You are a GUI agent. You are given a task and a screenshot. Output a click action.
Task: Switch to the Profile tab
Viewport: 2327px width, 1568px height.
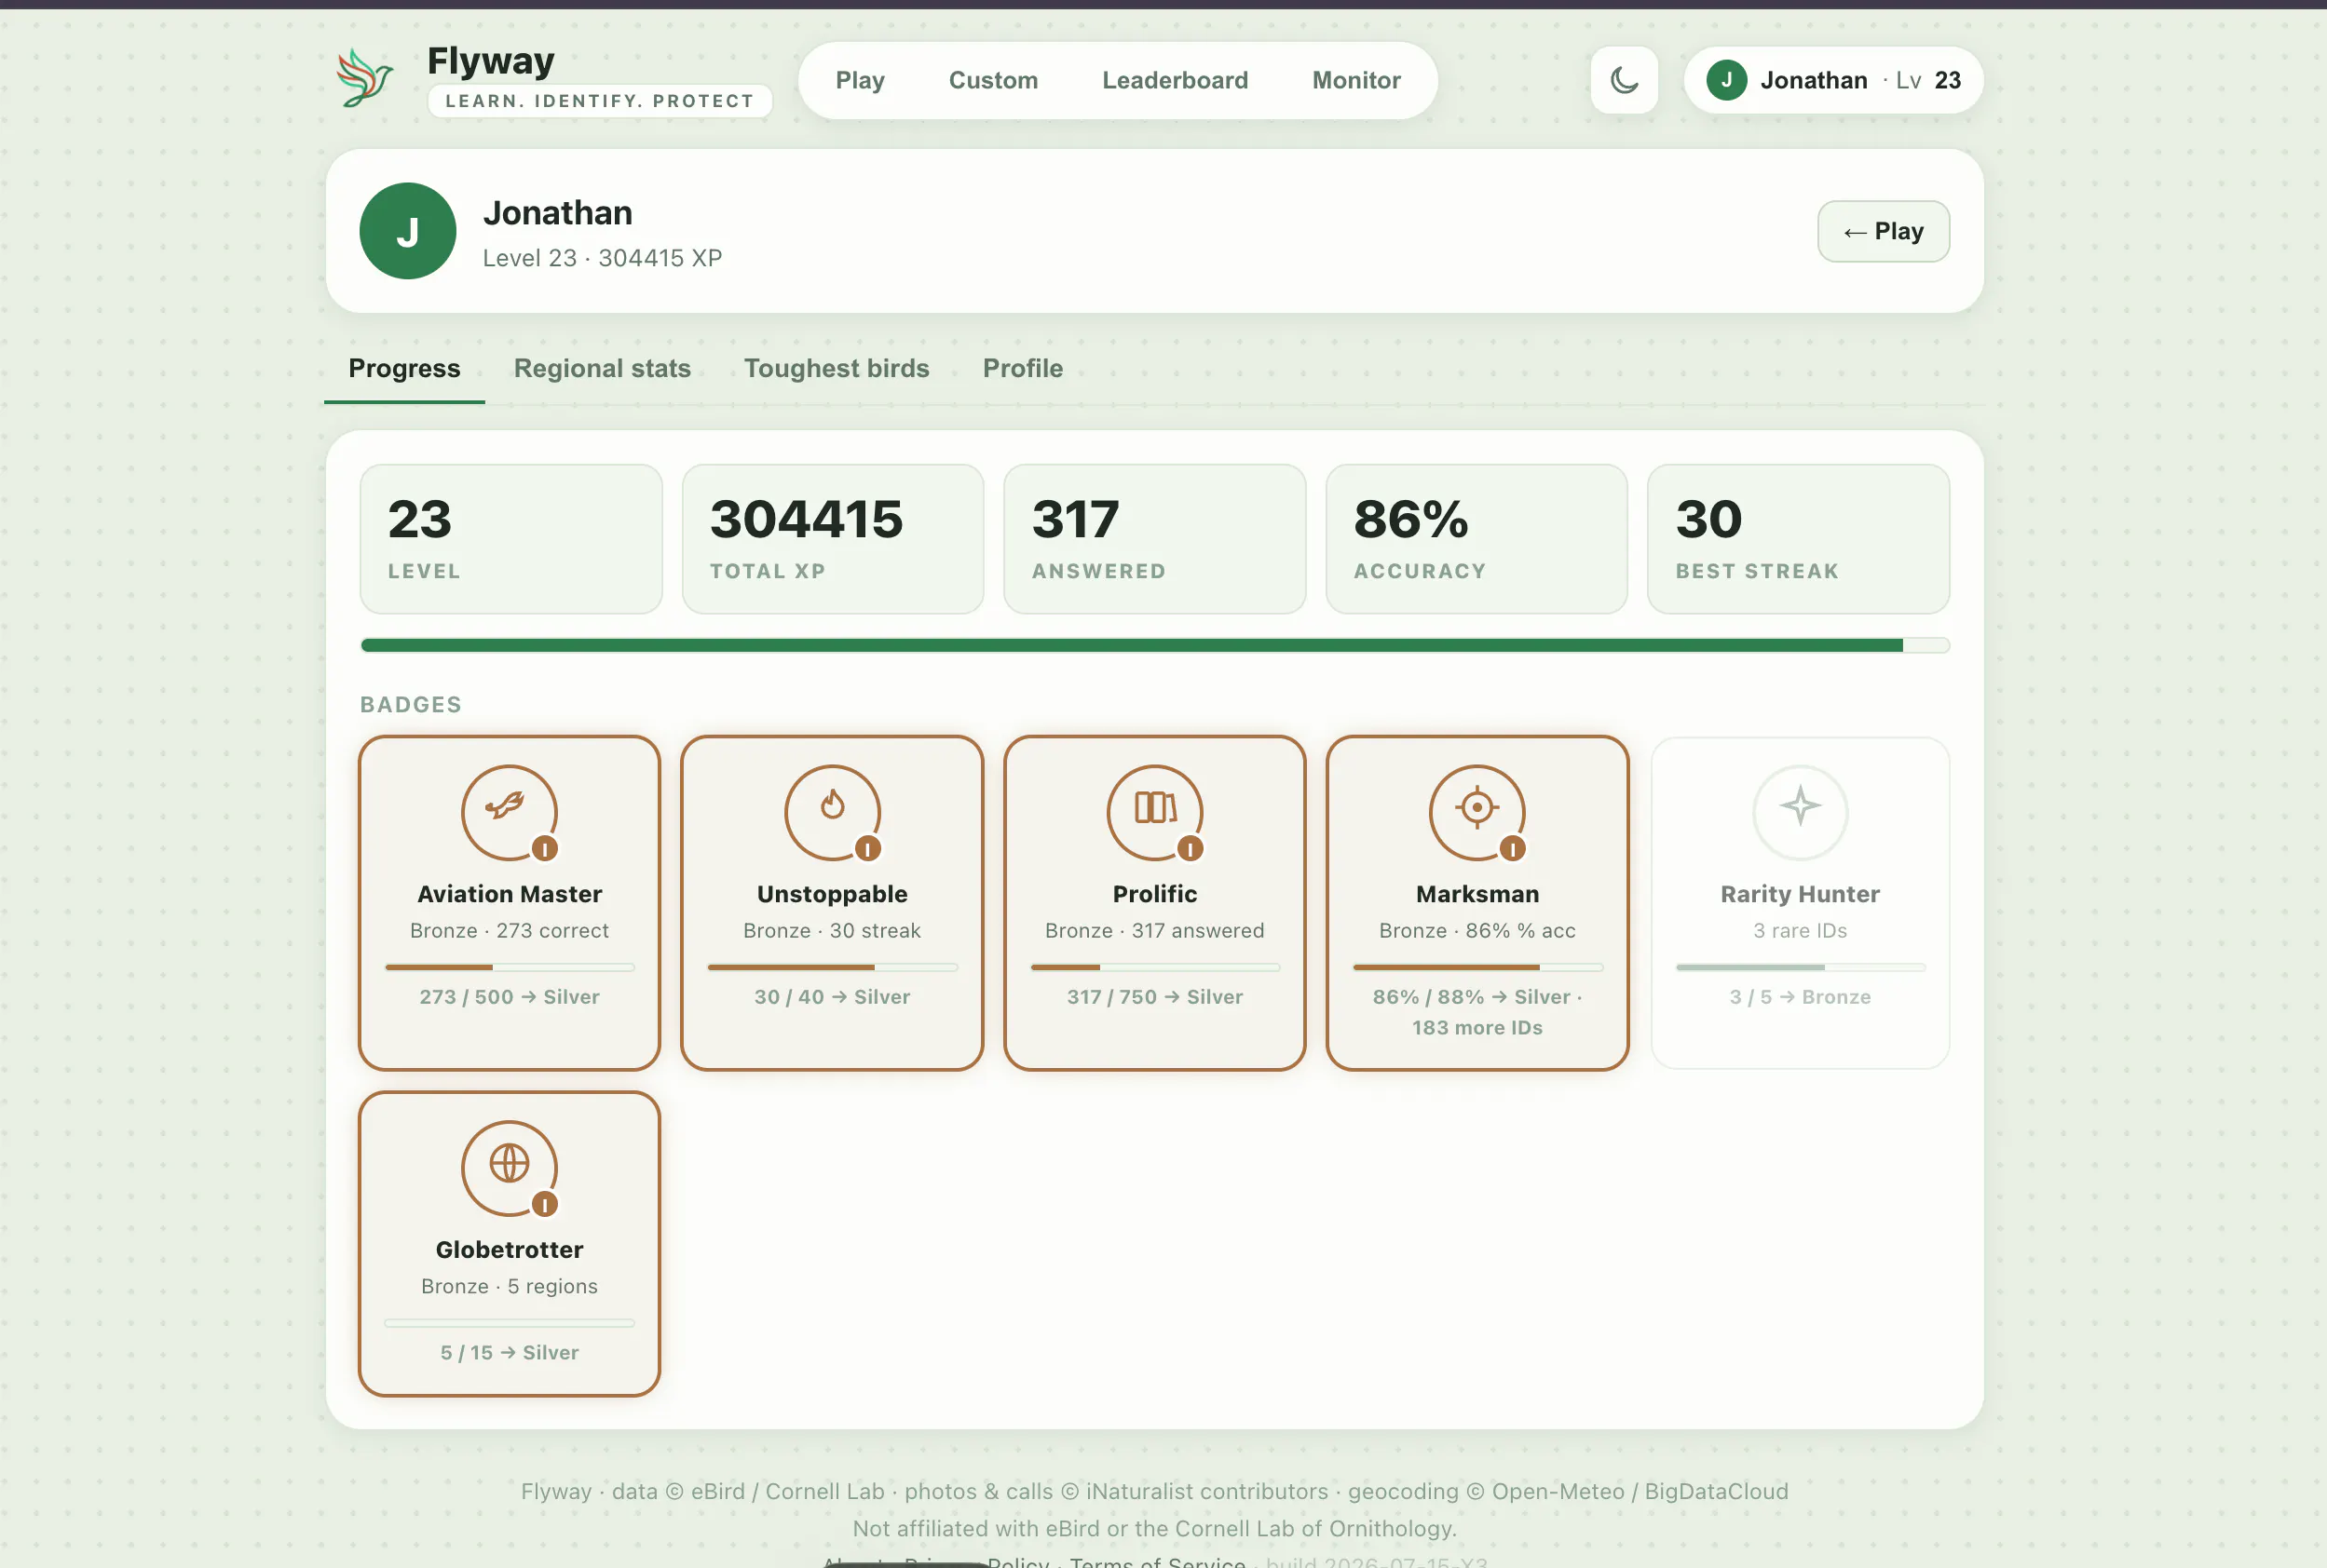(1023, 369)
